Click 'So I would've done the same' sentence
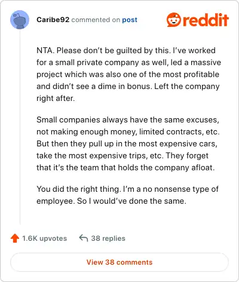The height and width of the screenshot is (282, 239). tap(131, 201)
